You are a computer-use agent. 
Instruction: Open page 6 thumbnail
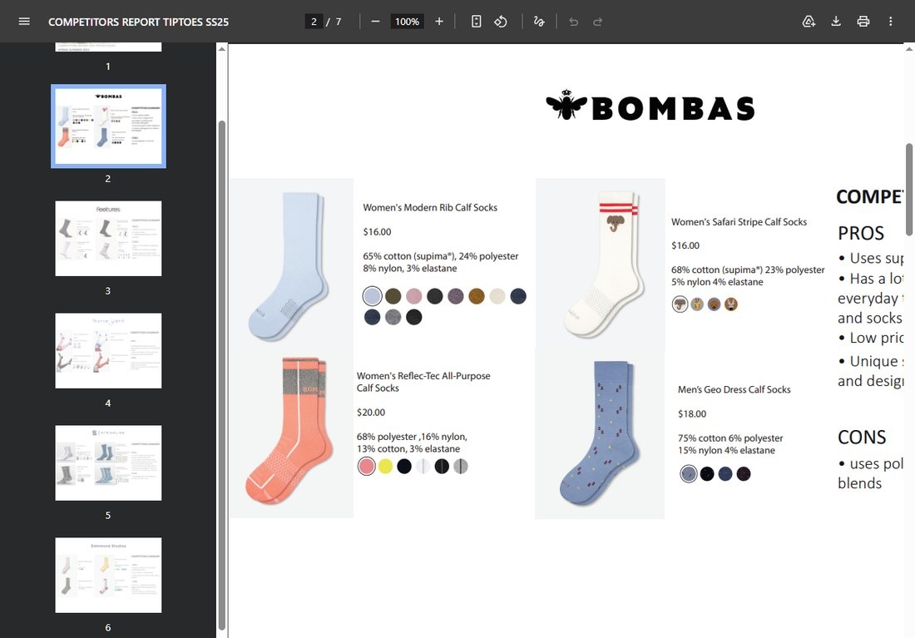[108, 575]
